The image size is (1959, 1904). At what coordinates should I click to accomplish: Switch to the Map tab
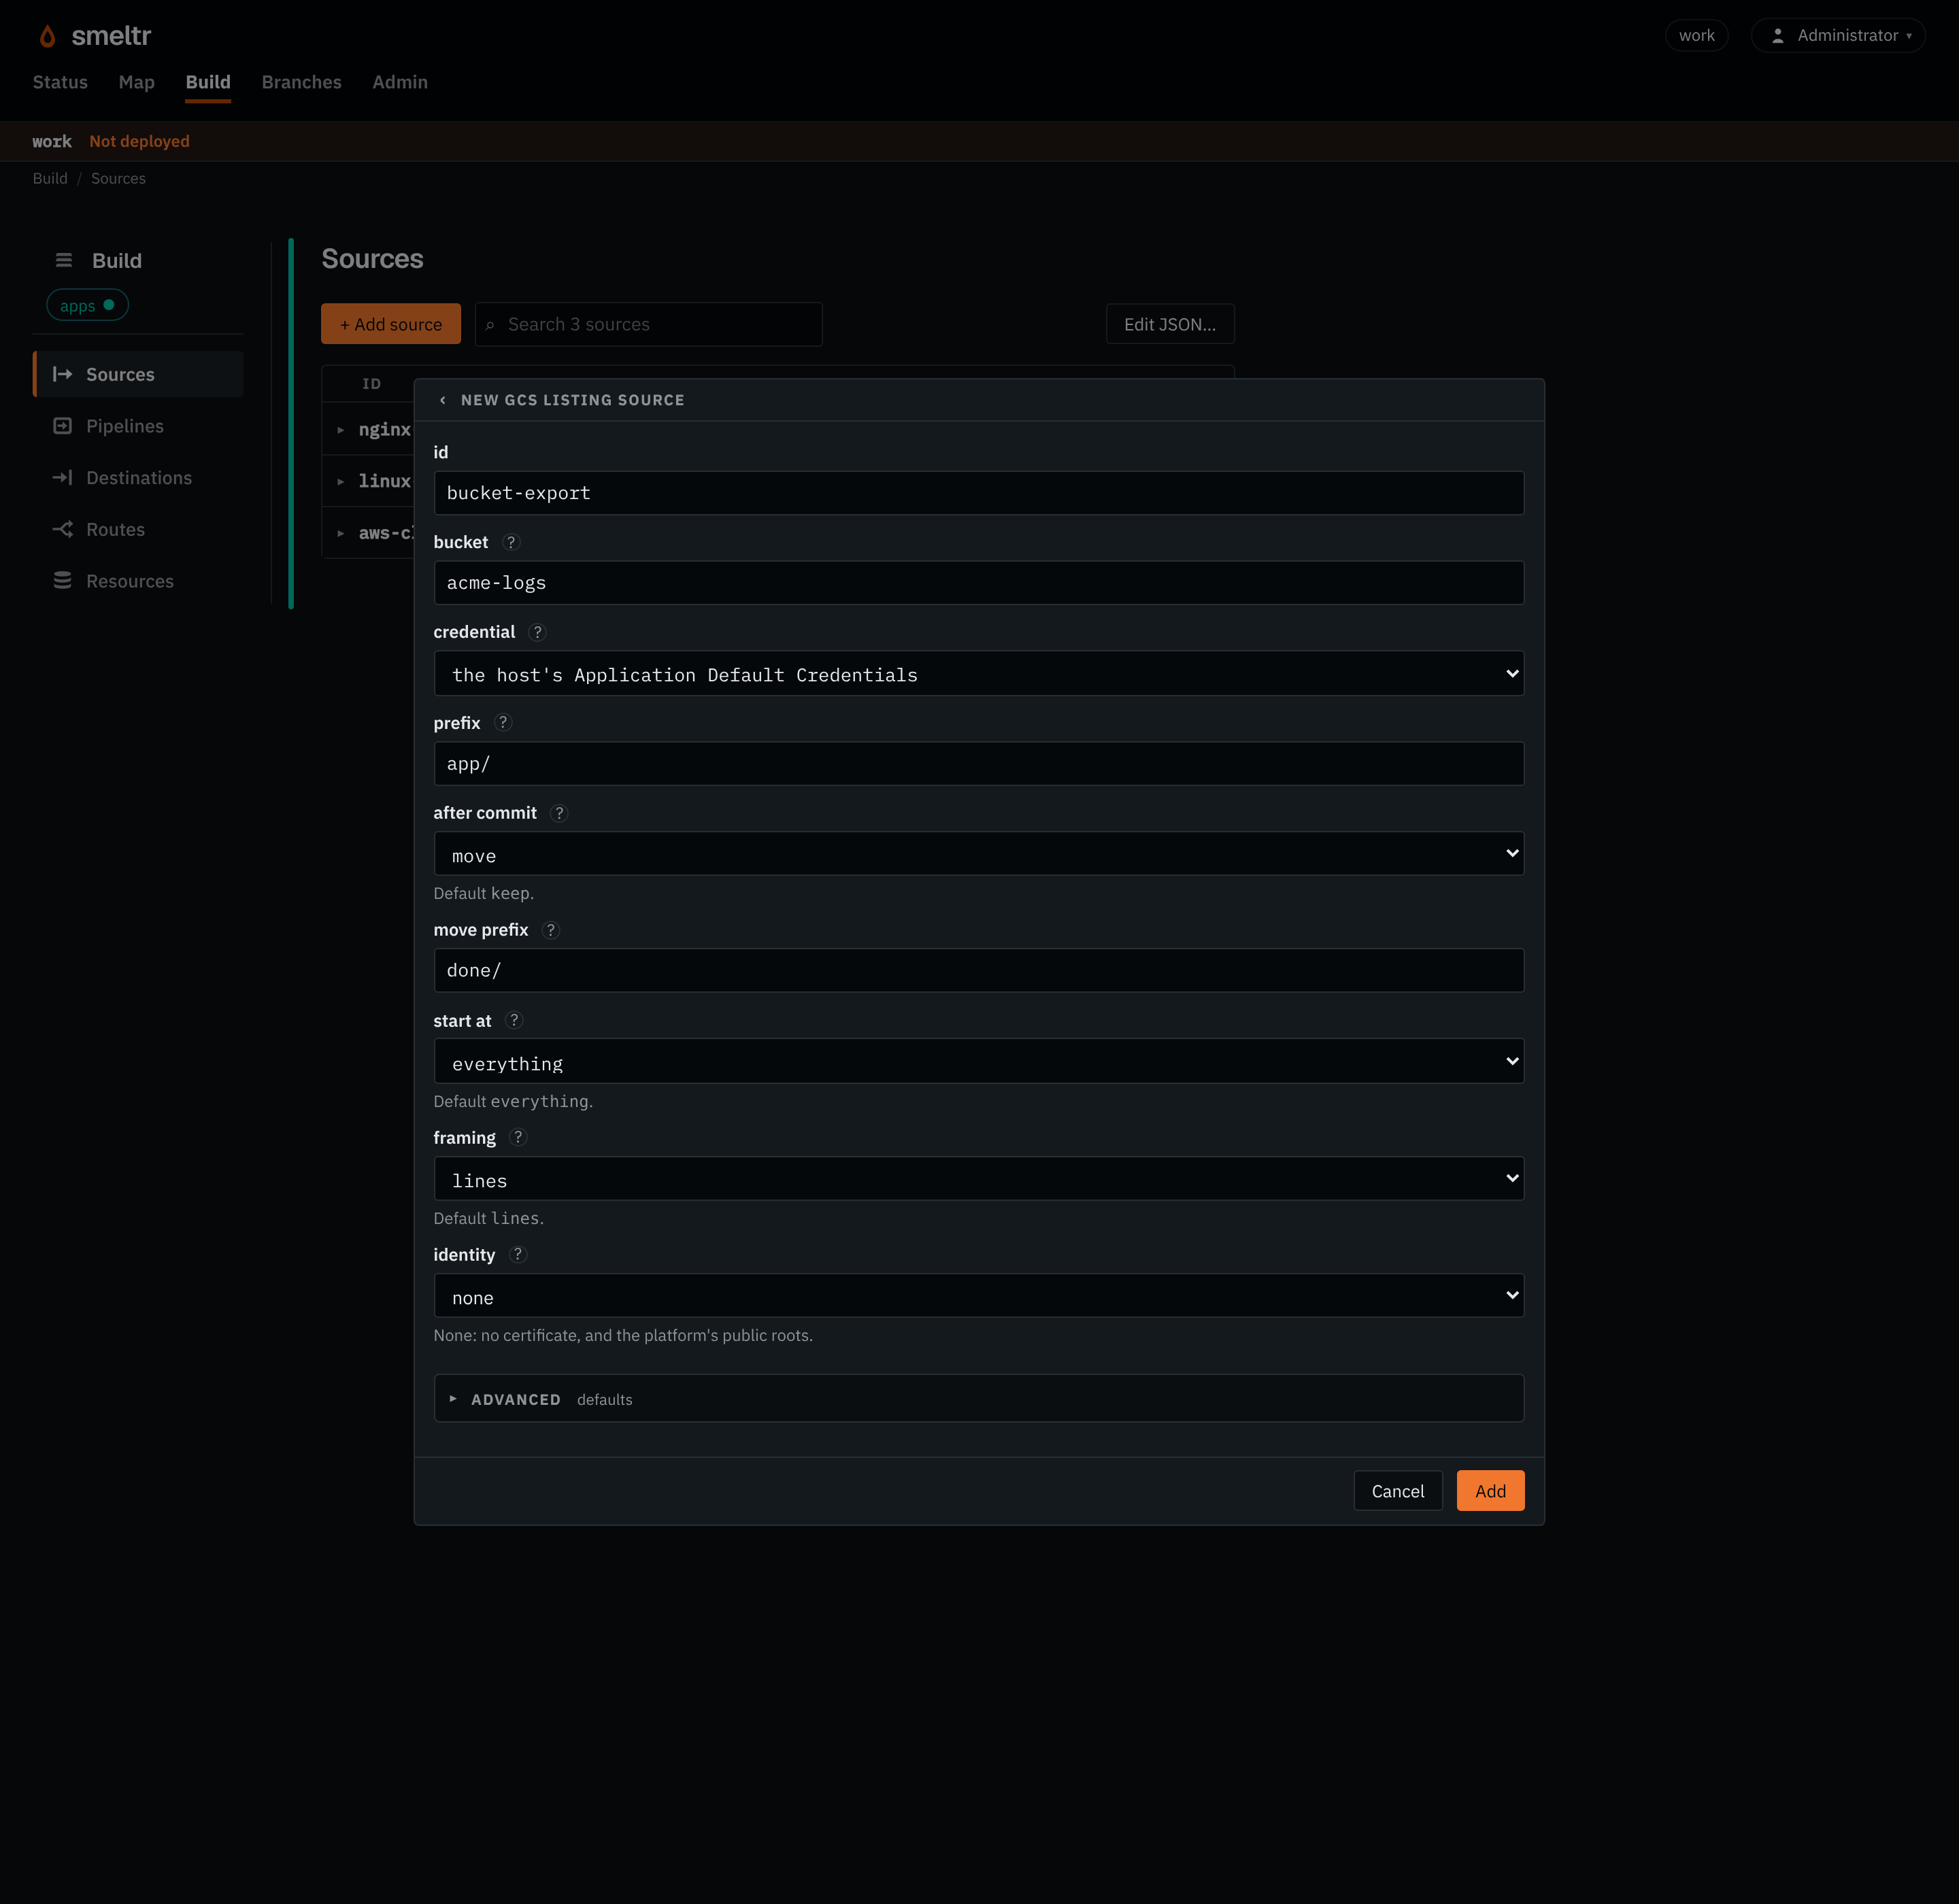(x=136, y=82)
